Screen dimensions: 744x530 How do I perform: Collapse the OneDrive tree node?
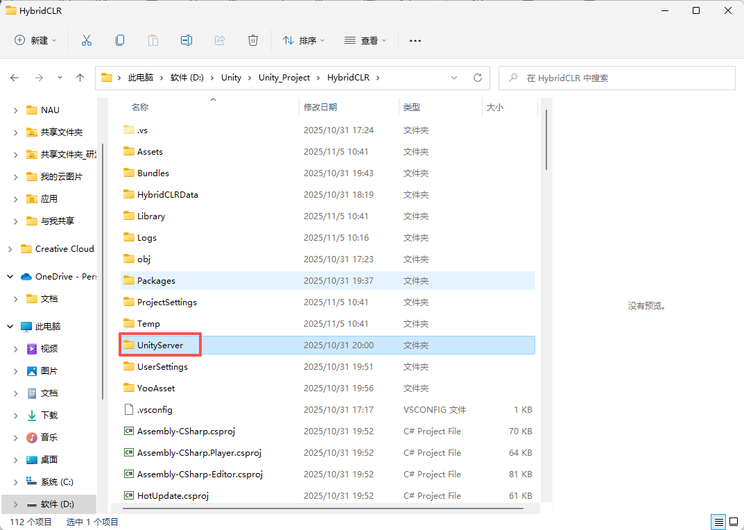[10, 277]
